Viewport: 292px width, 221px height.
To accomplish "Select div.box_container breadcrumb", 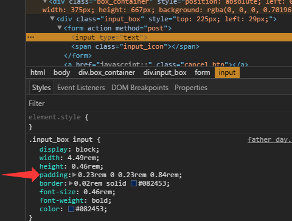I will click(106, 72).
